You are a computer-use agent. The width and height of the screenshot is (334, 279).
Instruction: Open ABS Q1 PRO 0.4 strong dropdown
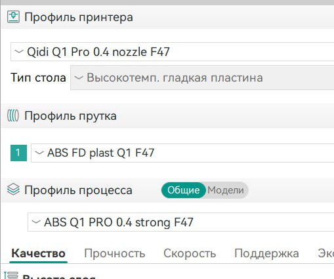coord(180,222)
